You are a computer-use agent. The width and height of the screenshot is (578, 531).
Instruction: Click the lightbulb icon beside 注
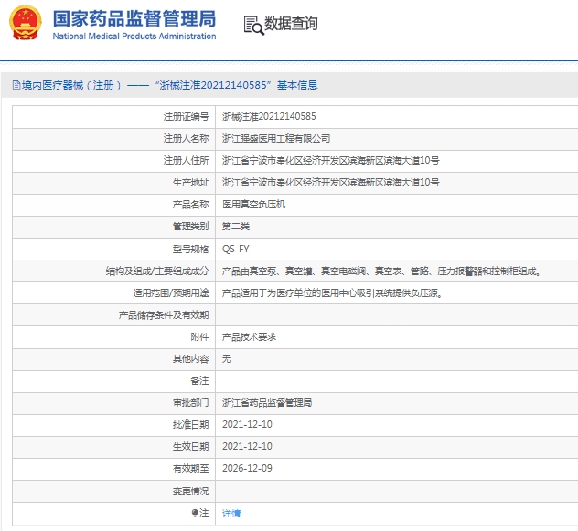(195, 513)
